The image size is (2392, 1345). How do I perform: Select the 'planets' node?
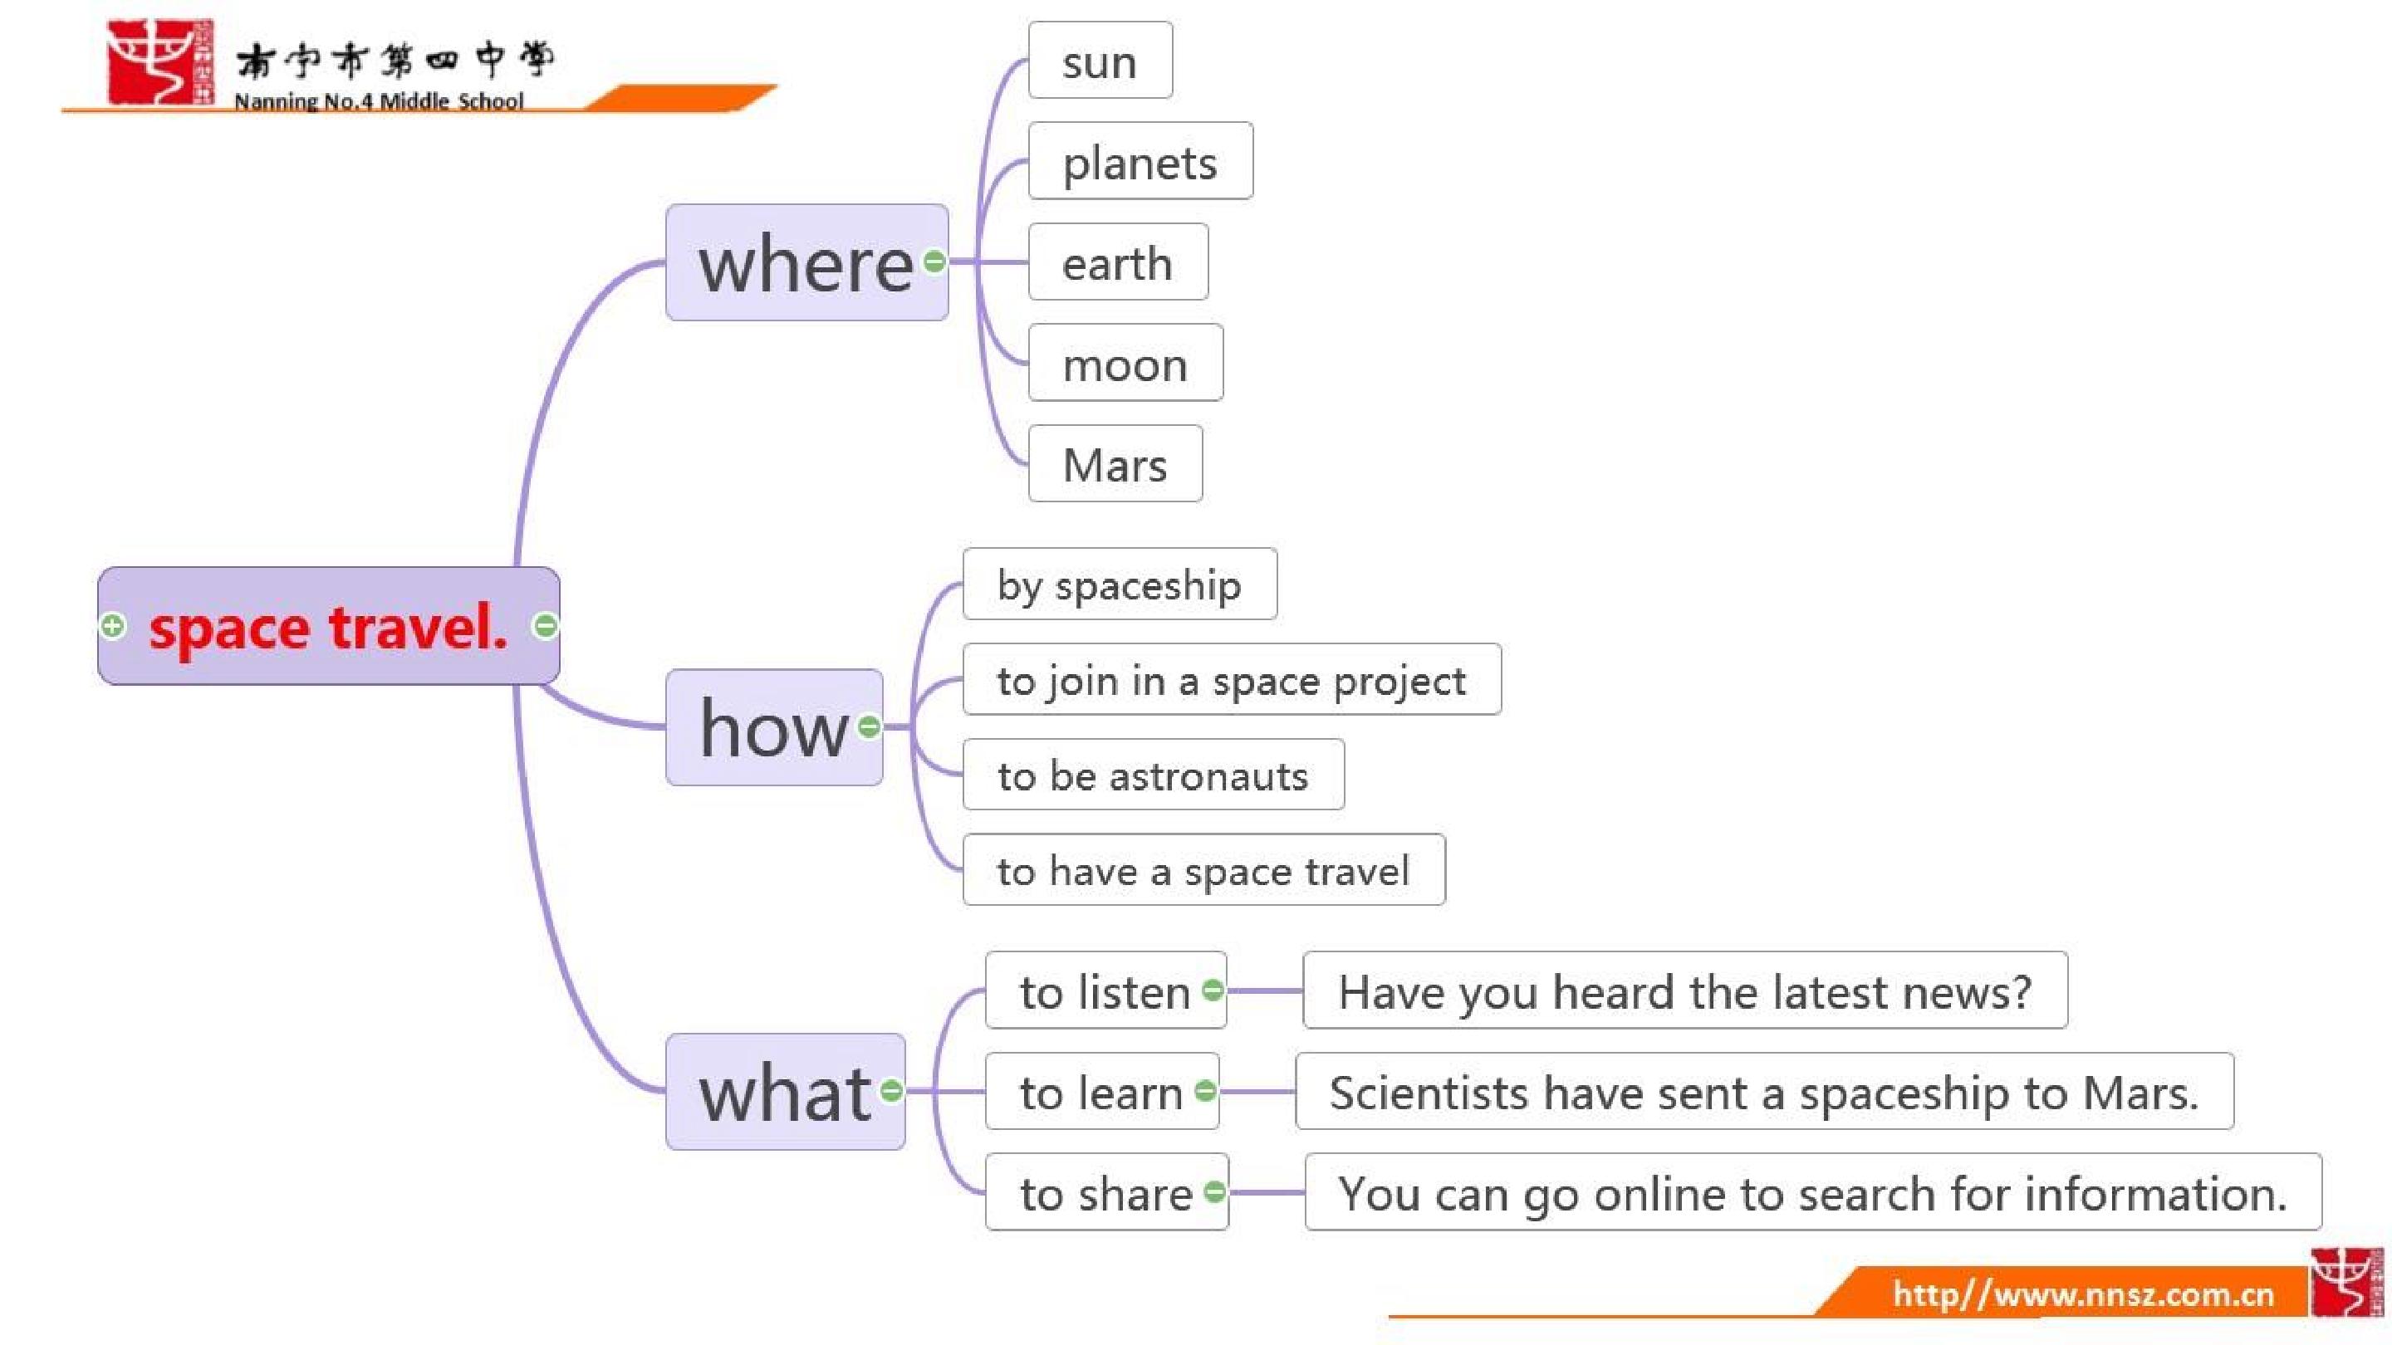point(1140,160)
